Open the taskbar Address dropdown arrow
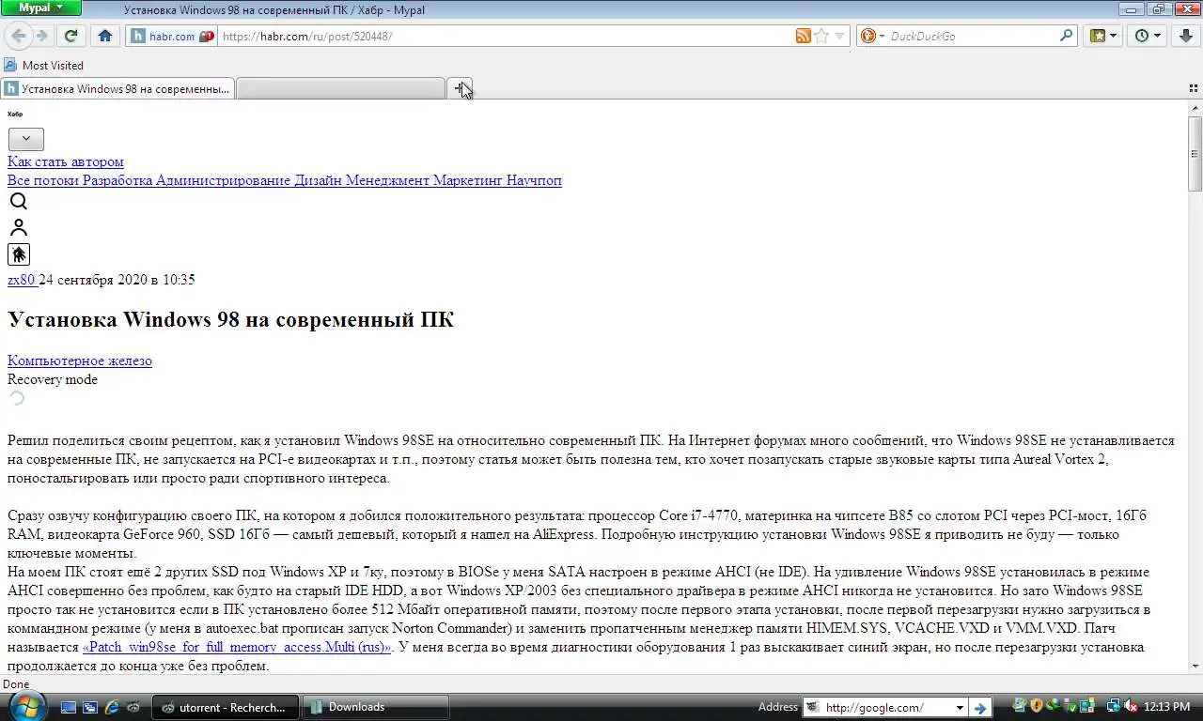Image resolution: width=1203 pixels, height=721 pixels. (x=960, y=707)
